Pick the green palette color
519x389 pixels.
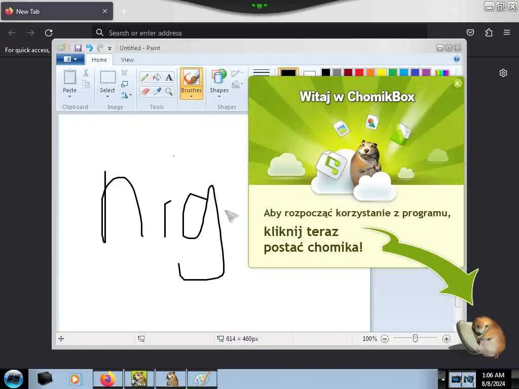(x=393, y=72)
